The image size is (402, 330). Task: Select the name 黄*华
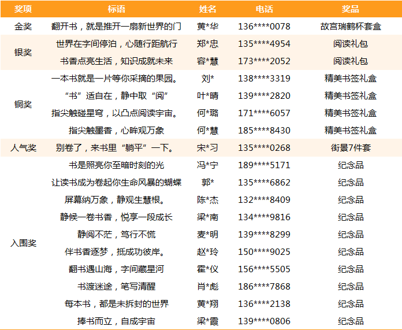[x=208, y=27]
